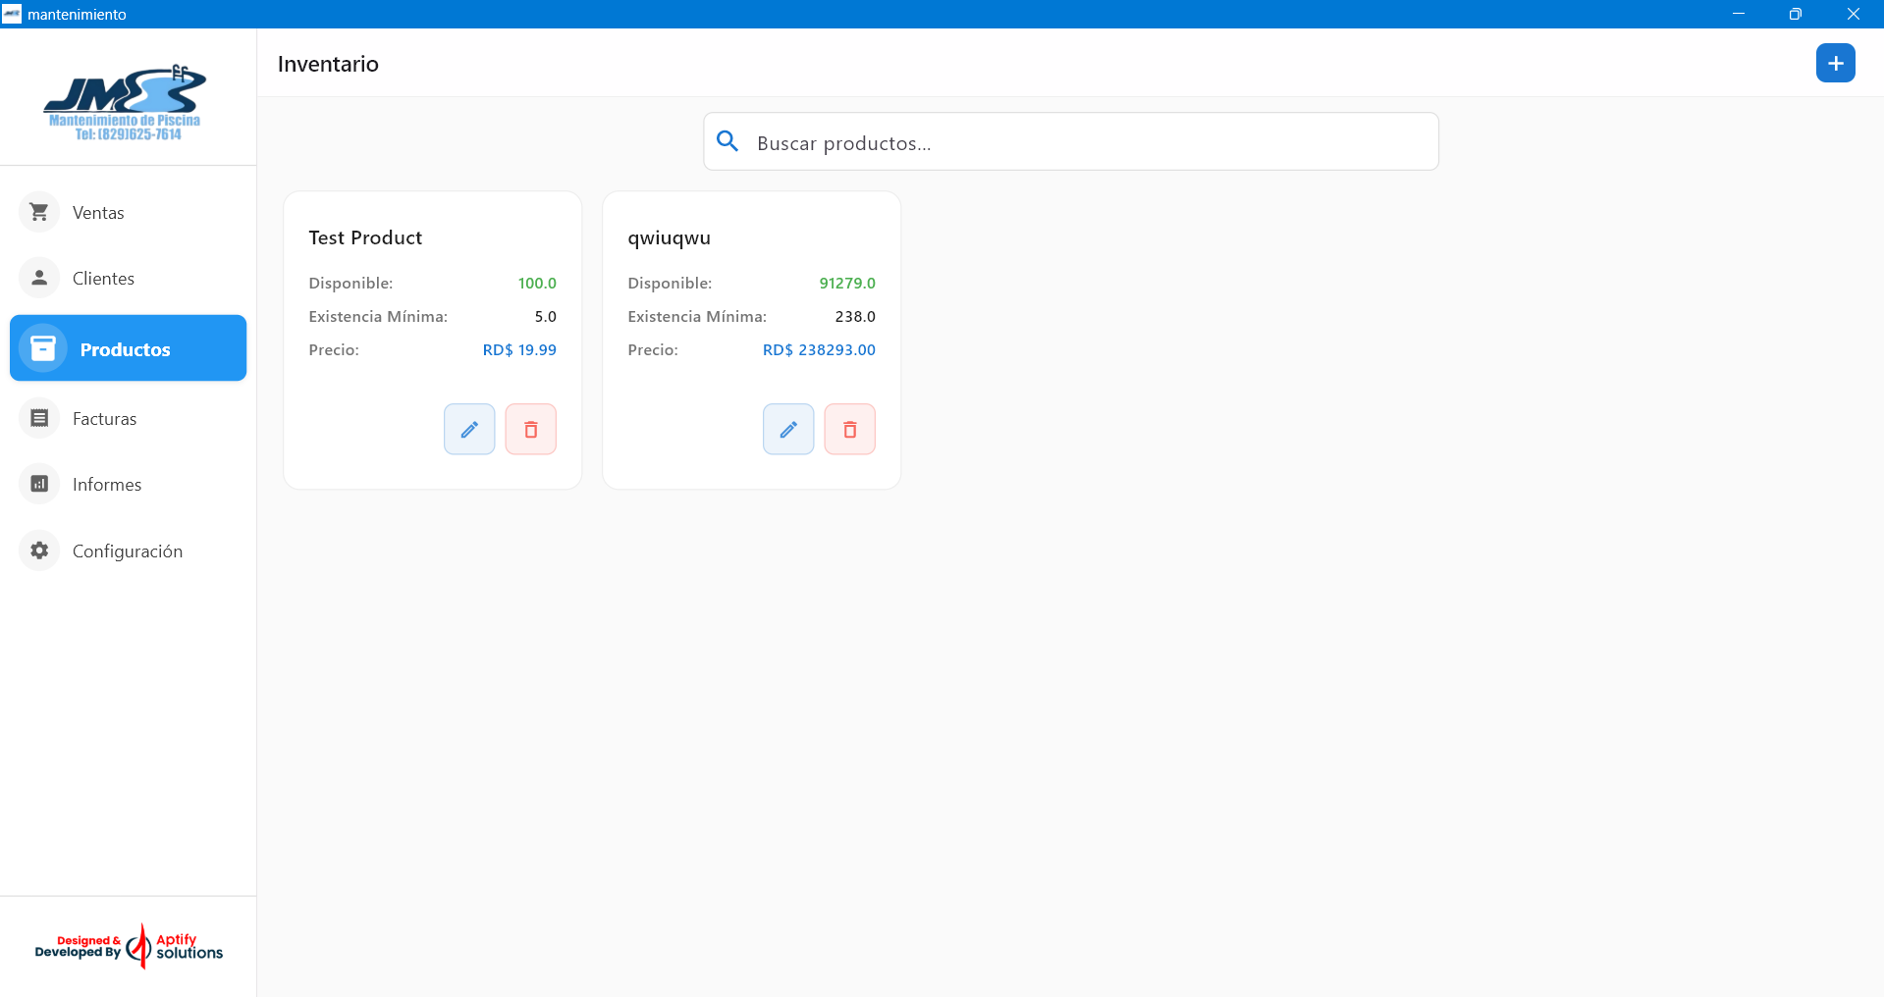Open the Facturas page
The image size is (1884, 997).
tap(128, 418)
